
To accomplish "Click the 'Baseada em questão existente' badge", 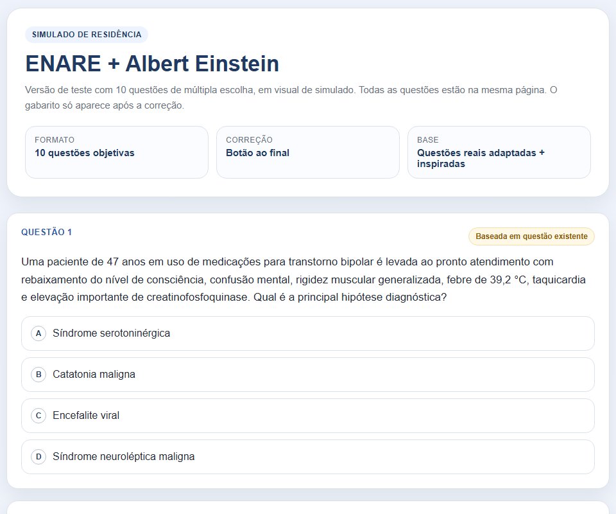I will coord(531,236).
